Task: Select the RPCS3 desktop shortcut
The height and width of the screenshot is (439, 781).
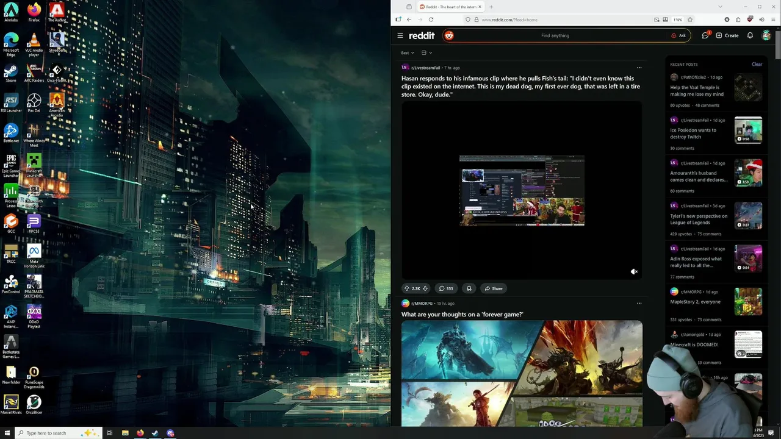Action: click(34, 223)
